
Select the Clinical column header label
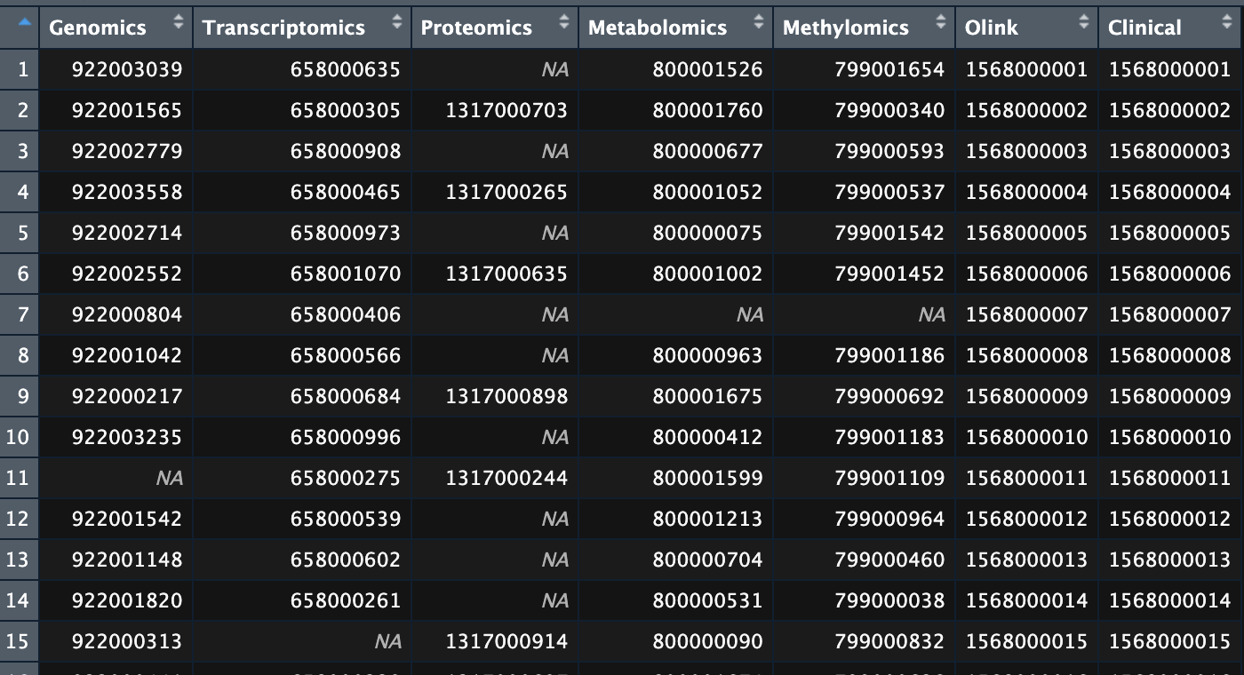pos(1144,28)
